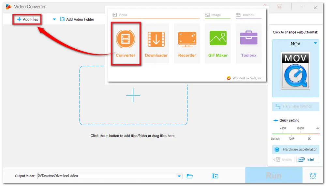Toggle Hardware acceleration
Image resolution: width=326 pixels, height=186 pixels.
pyautogui.click(x=296, y=149)
